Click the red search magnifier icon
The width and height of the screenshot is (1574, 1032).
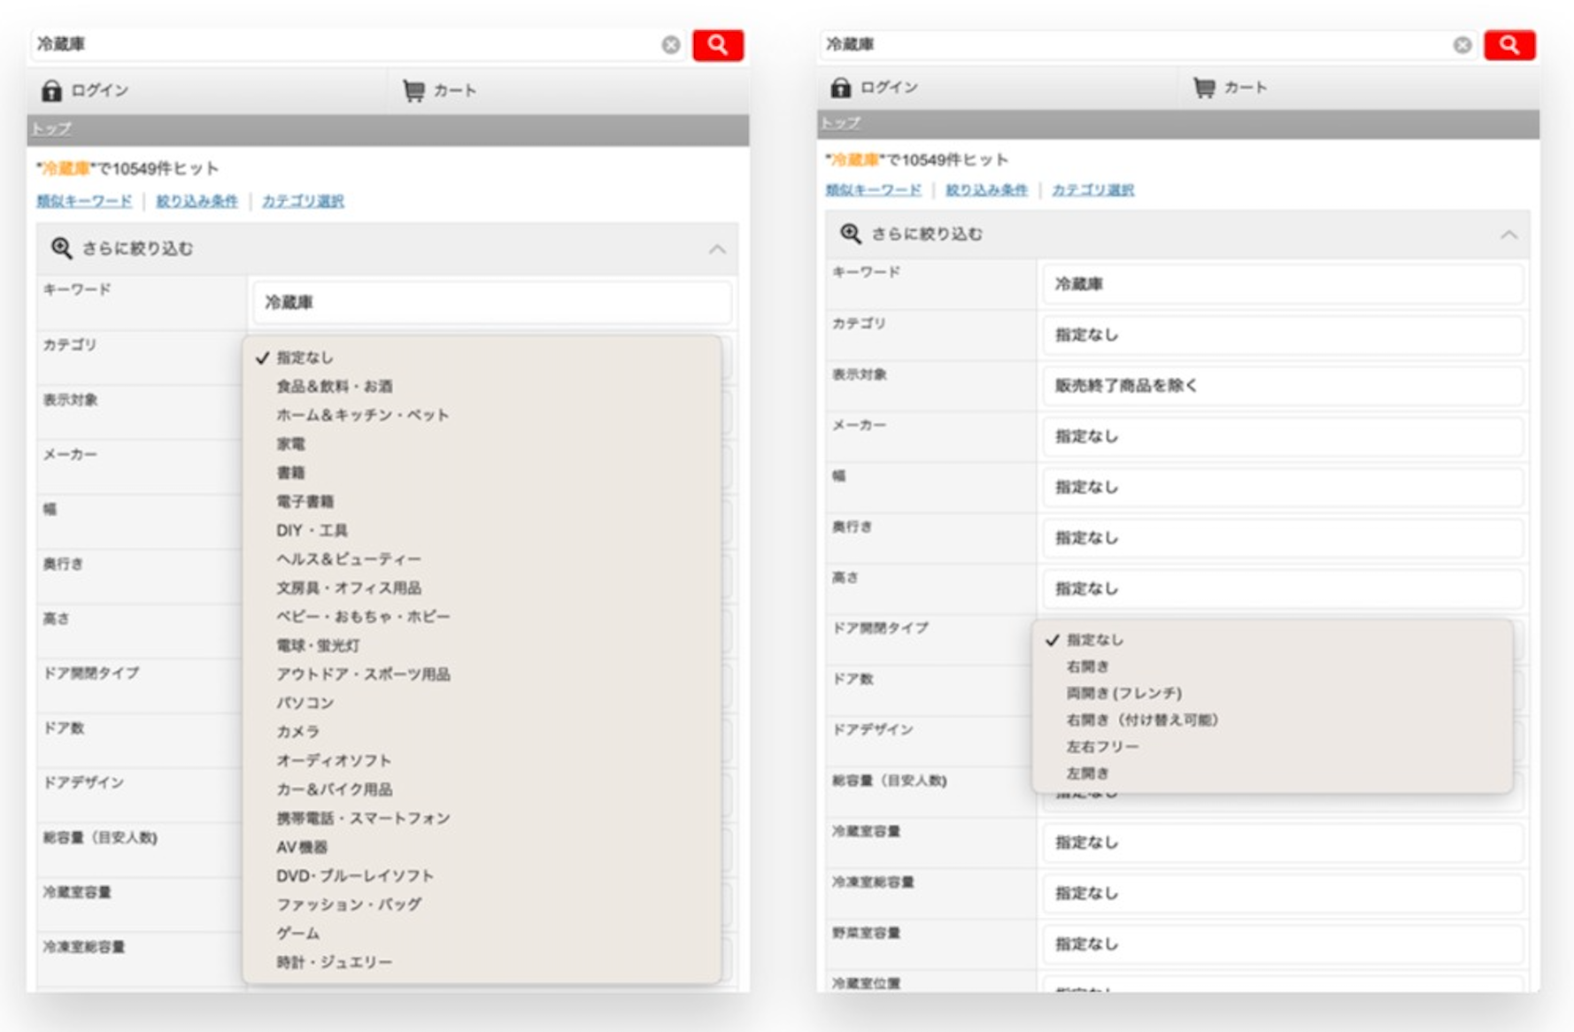coord(719,44)
